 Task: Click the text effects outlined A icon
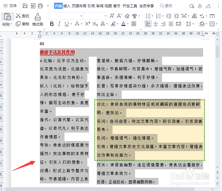(x=103, y=24)
